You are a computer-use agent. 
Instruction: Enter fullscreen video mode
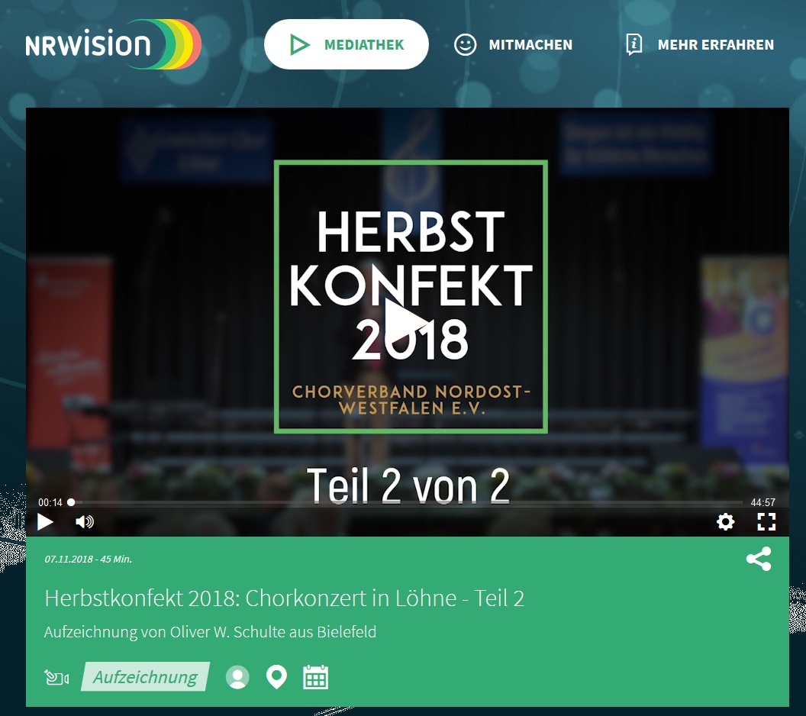pyautogui.click(x=766, y=521)
